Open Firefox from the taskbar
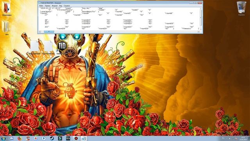This screenshot has height=141, width=250. tap(20, 138)
